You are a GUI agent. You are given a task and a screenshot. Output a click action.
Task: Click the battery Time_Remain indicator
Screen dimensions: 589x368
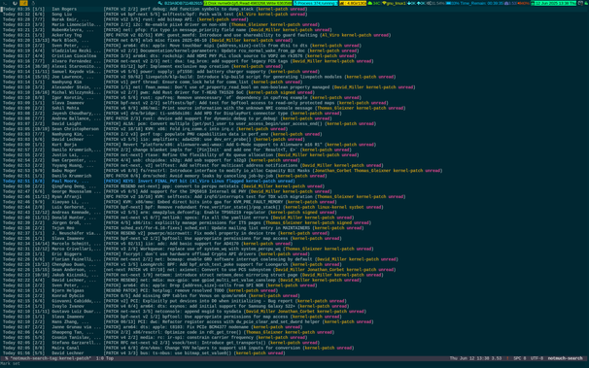[475, 3]
